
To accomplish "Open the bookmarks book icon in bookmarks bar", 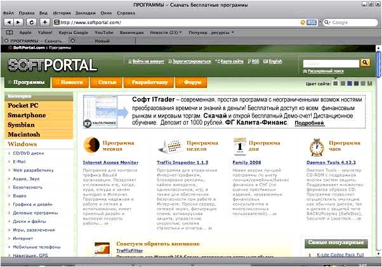I will 7,32.
